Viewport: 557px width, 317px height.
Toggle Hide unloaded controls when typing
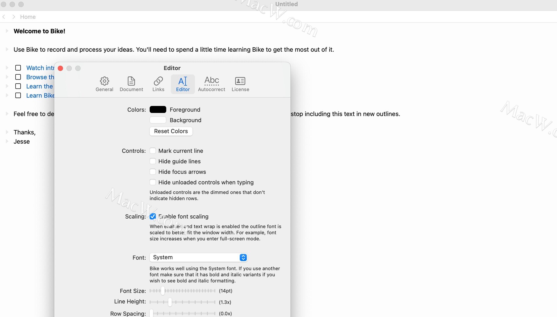pos(153,182)
